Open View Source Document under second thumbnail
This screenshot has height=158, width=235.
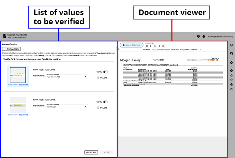pos(18,115)
